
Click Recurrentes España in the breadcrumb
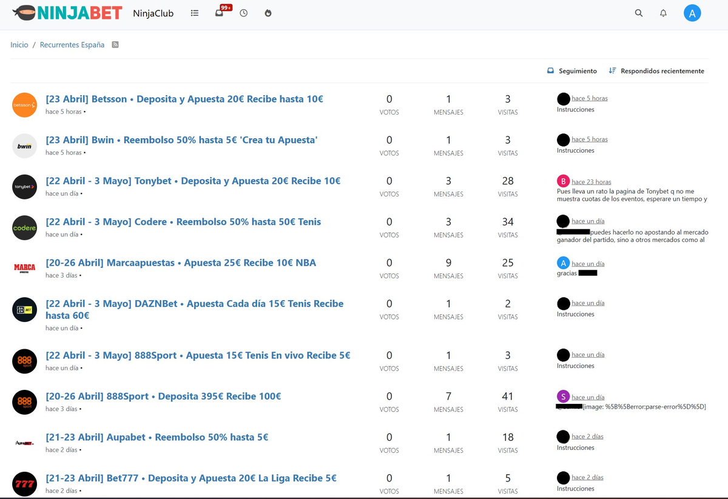click(x=72, y=44)
